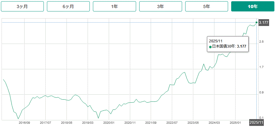Show the 1年 chart range

coord(114,6)
